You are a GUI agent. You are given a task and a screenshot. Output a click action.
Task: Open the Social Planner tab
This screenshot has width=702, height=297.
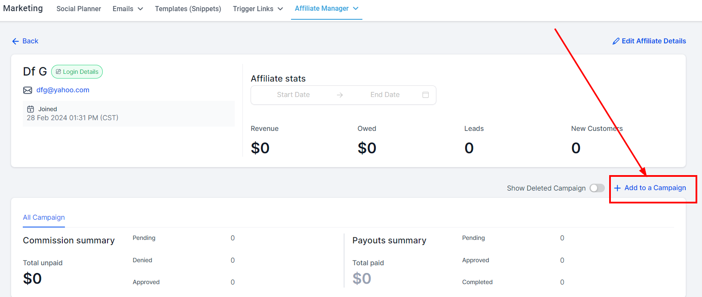(x=79, y=9)
